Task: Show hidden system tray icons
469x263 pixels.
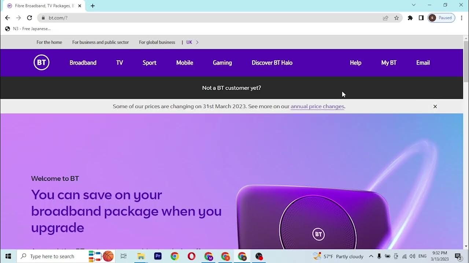Action: click(371, 256)
